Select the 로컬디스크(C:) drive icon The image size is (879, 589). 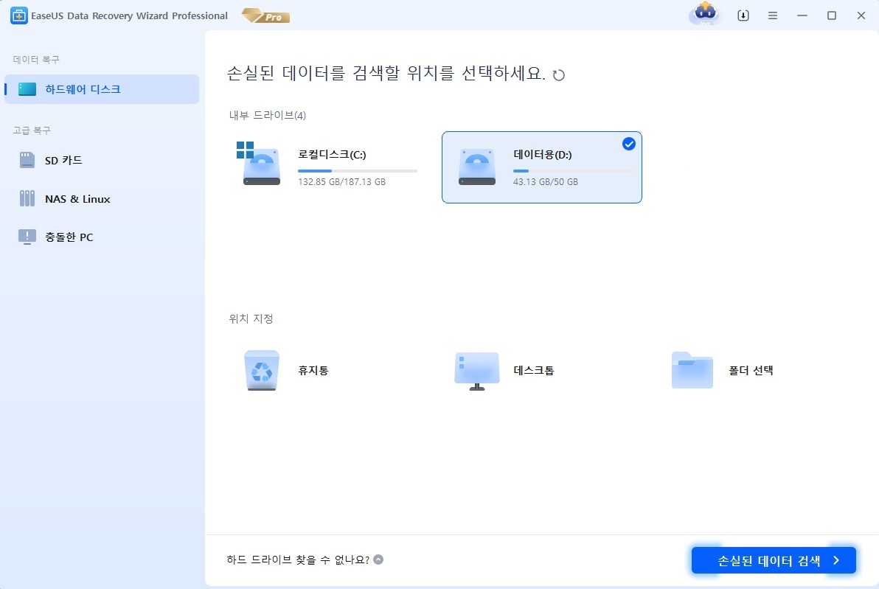[261, 167]
